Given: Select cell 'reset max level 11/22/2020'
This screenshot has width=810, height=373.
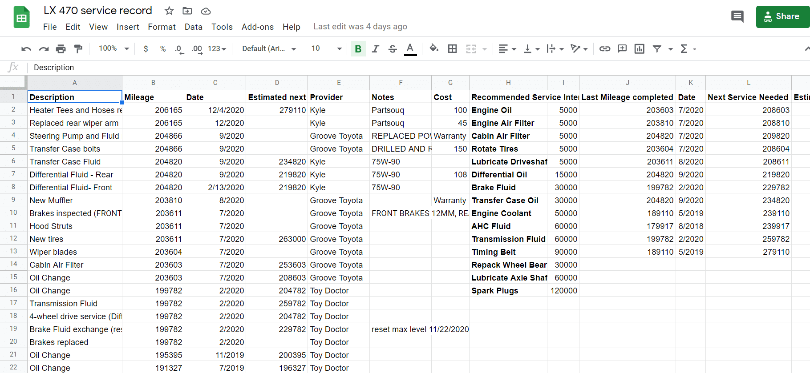Looking at the screenshot, I should coord(401,329).
